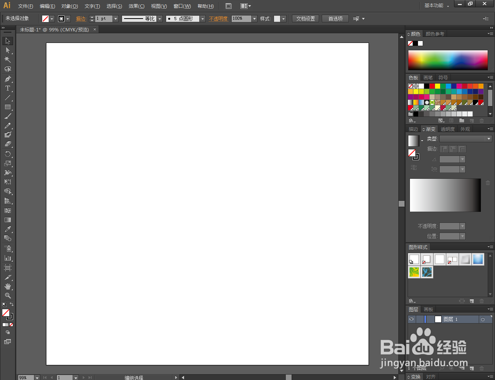Click the 描边 link in control bar
Screen dimensions: 495x380
tap(81, 19)
